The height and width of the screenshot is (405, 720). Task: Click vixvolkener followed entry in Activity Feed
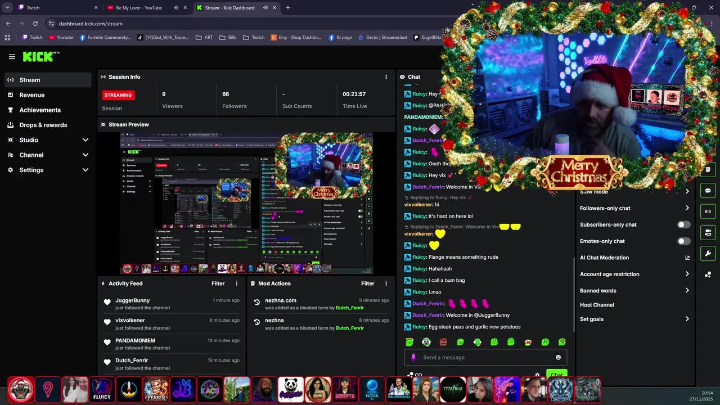pyautogui.click(x=172, y=324)
